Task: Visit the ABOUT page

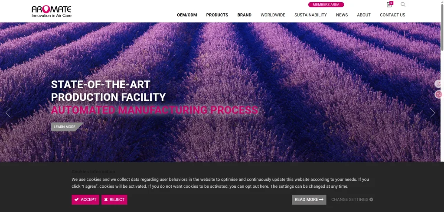Action: [x=364, y=15]
